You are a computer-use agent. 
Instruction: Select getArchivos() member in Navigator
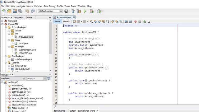21,92
